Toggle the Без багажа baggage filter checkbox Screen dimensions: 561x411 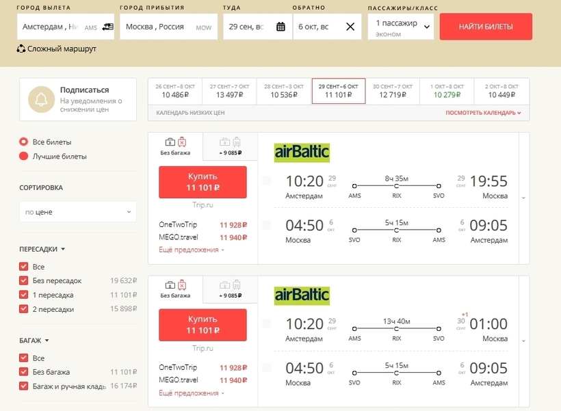pos(24,372)
